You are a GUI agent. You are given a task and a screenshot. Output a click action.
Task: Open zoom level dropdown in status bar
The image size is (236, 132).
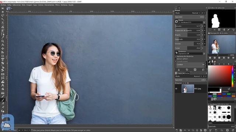27,131
